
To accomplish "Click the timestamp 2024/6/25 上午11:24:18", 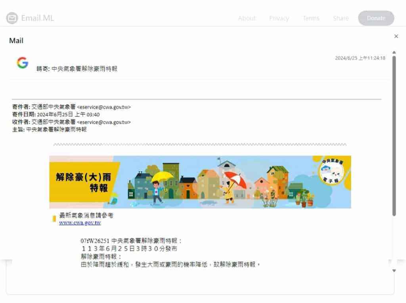I will pos(360,58).
